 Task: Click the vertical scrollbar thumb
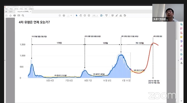[x=176, y=31]
